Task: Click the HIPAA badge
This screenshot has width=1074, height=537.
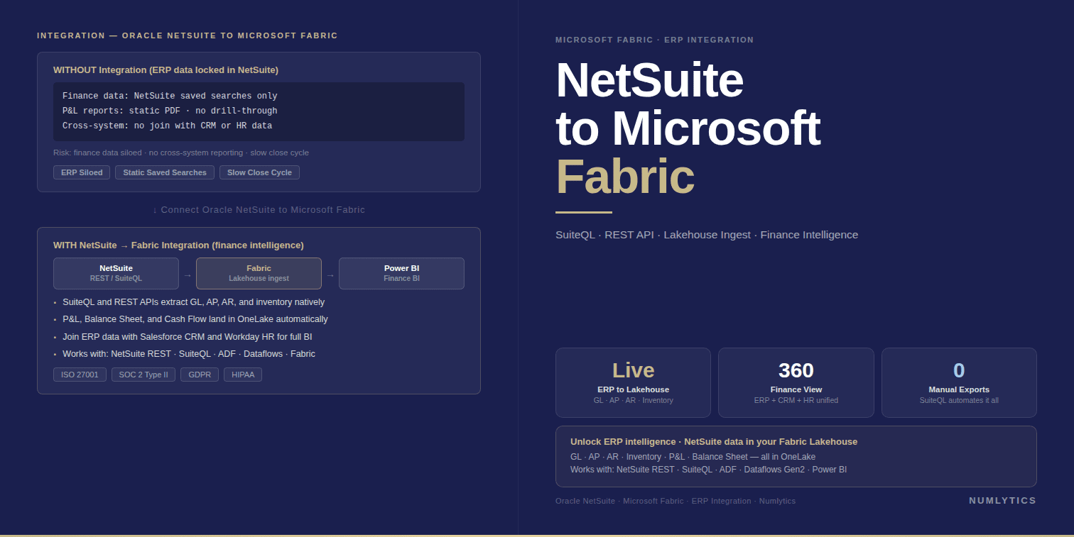Action: 243,375
